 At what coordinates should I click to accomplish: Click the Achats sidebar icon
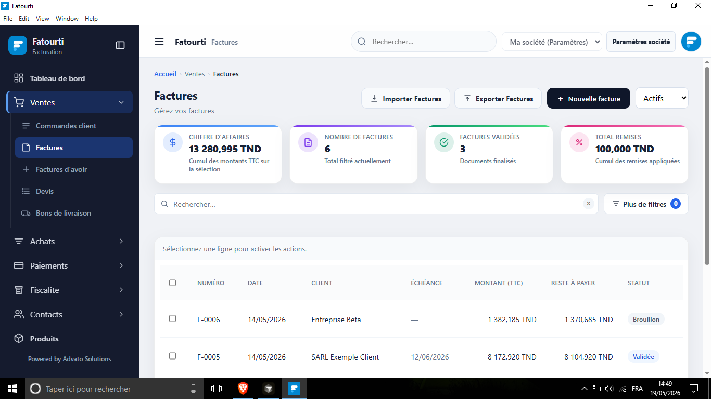coord(19,241)
